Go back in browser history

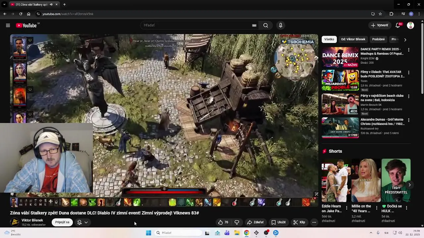tap(5, 14)
